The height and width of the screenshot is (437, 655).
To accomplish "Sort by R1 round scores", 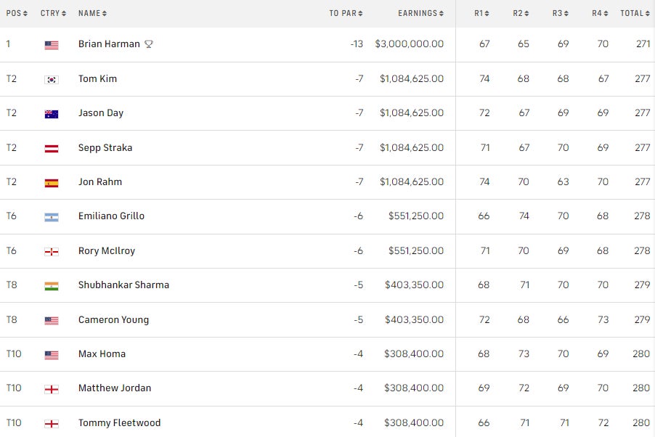I will [x=481, y=13].
